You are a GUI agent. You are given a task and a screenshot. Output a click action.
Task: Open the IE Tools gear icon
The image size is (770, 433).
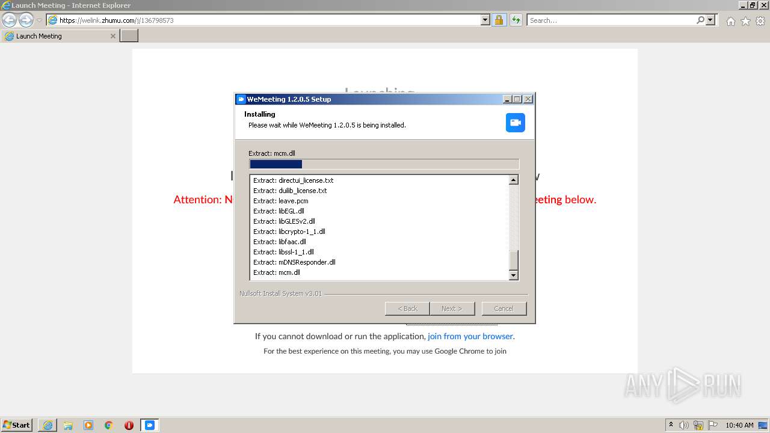click(x=760, y=21)
